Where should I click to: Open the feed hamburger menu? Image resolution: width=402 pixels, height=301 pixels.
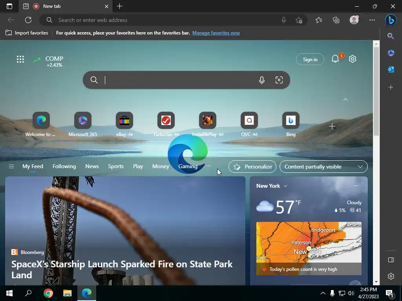click(x=11, y=166)
